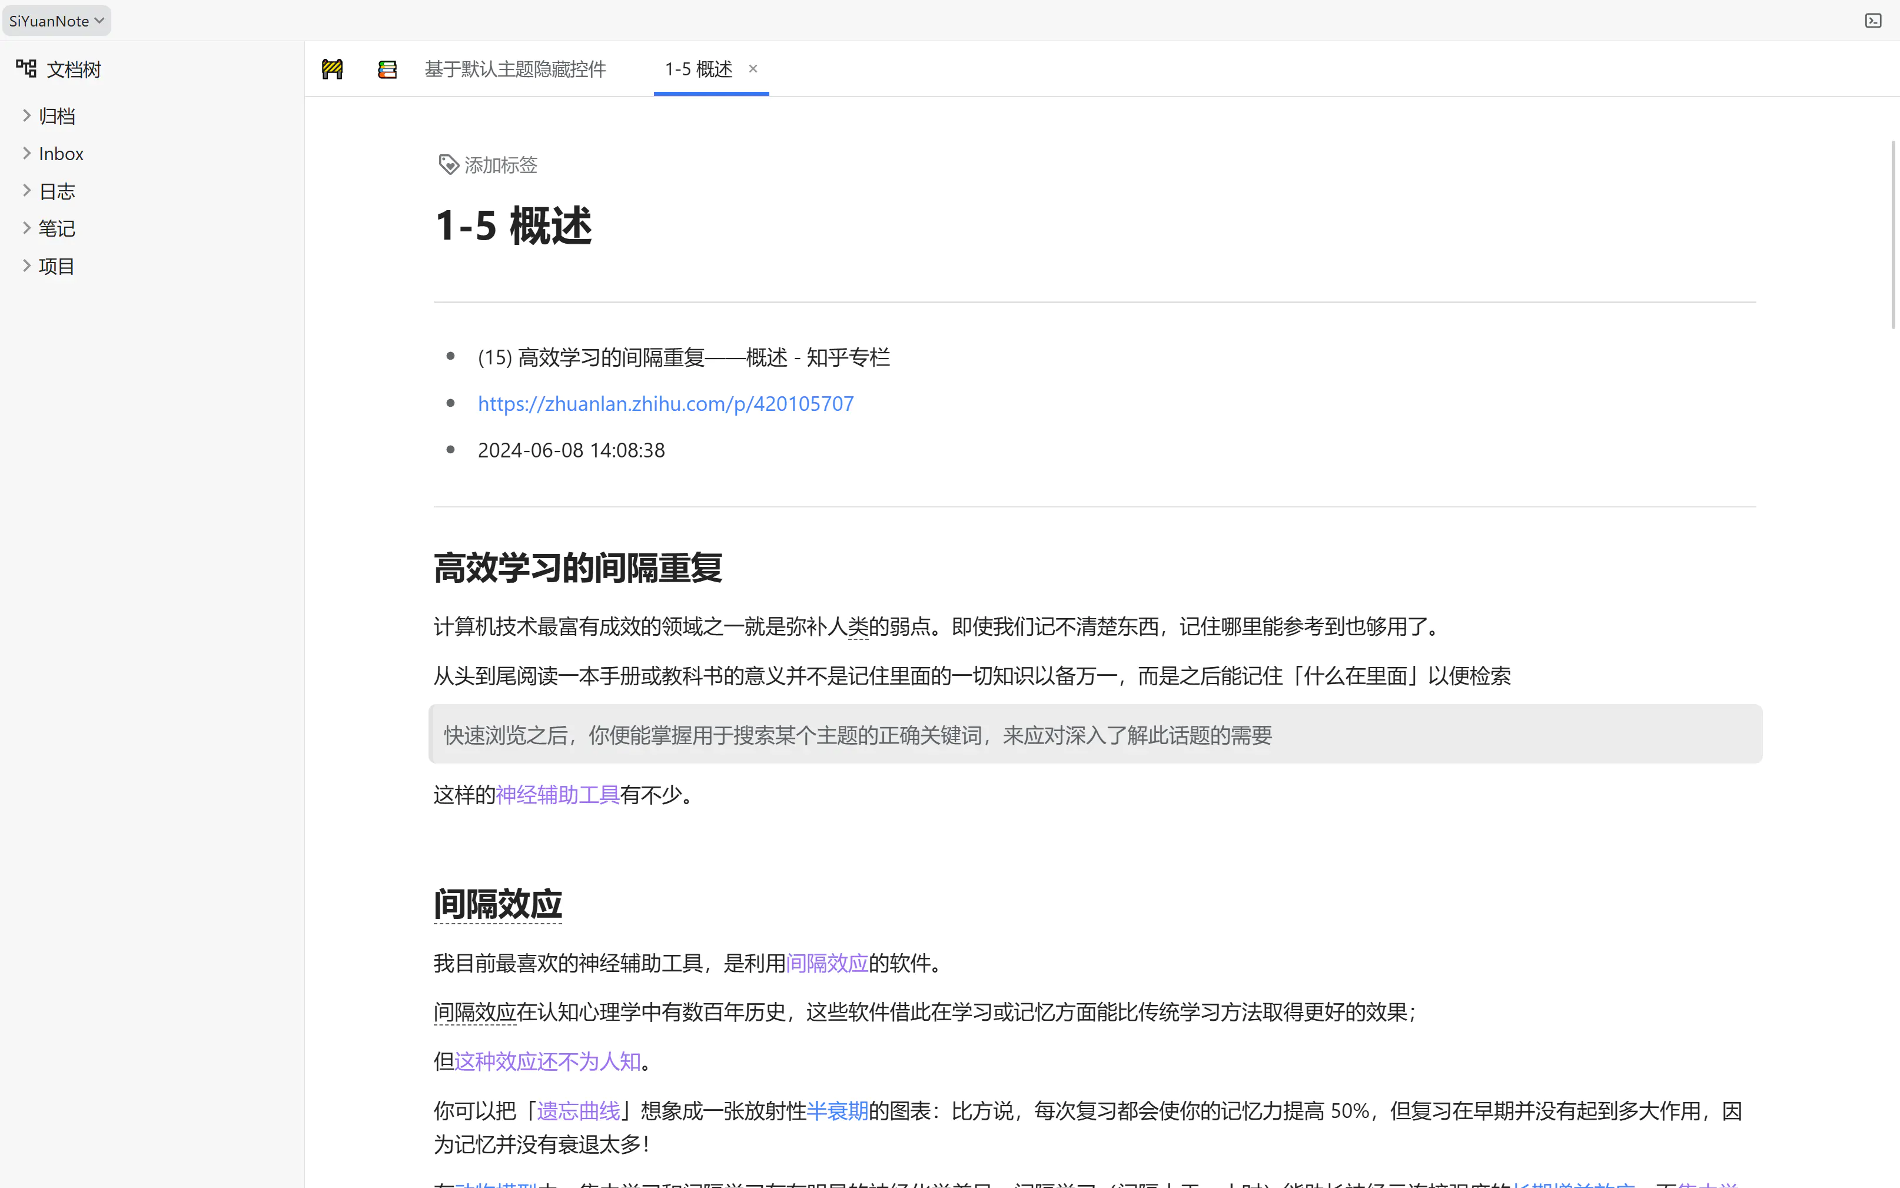Screen dimensions: 1900x1188
Task: Switch to the books-emoji pinned document tab
Action: pos(387,68)
